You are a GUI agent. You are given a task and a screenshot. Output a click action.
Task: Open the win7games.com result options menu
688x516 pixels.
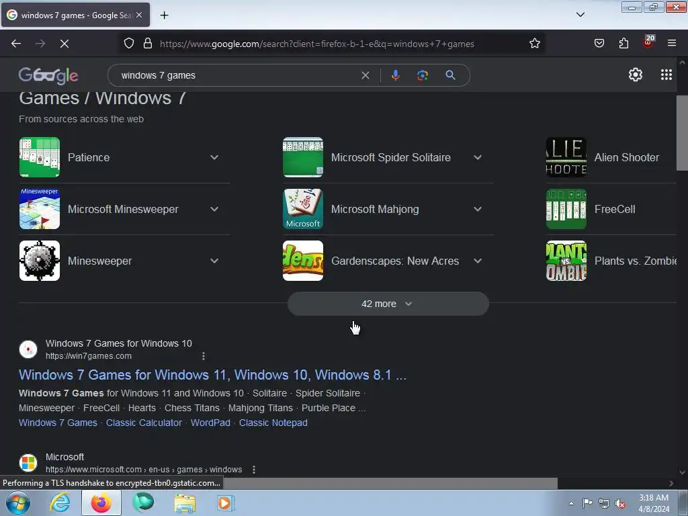203,356
